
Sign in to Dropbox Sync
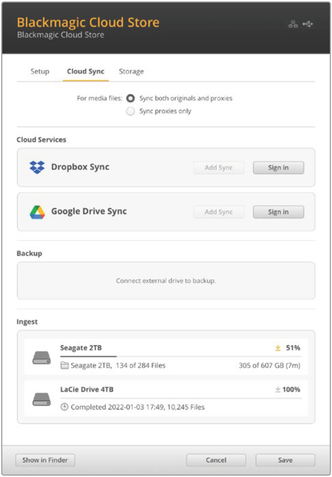point(278,168)
